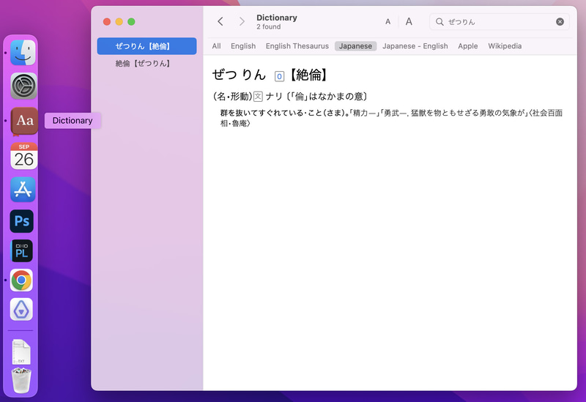
Task: Go back with the left chevron
Action: 220,22
